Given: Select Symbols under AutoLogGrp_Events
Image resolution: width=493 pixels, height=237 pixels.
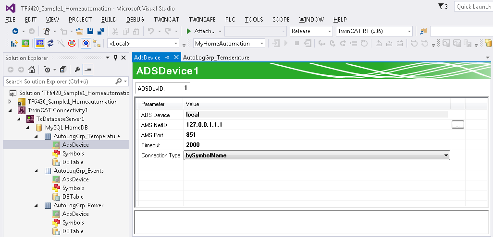Looking at the screenshot, I should [x=73, y=188].
